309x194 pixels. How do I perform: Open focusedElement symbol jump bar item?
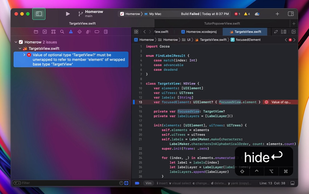(245, 40)
